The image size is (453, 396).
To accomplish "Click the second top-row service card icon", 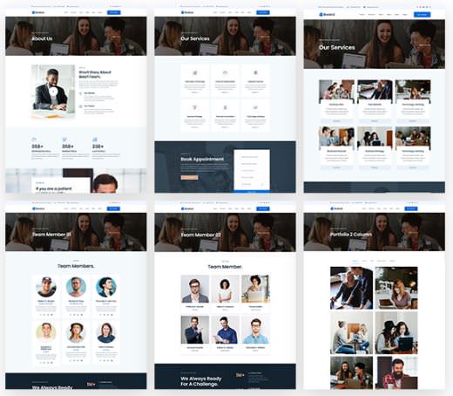I will (225, 72).
